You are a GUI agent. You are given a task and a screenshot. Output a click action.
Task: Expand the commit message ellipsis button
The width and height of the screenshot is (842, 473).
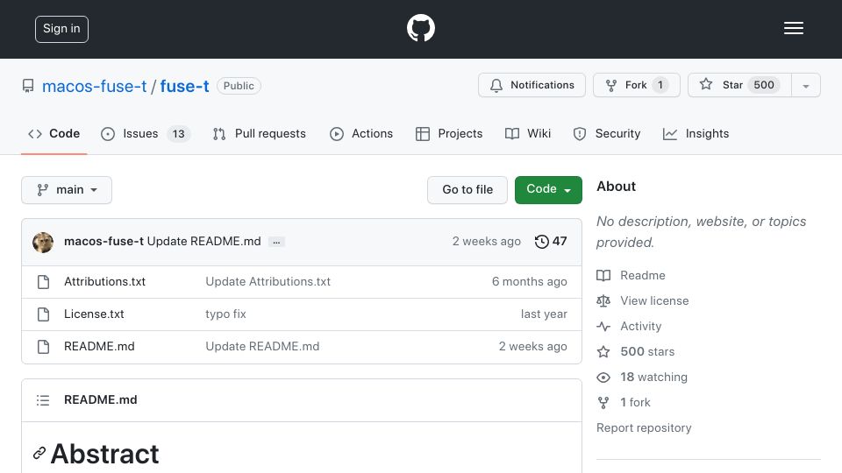click(276, 242)
